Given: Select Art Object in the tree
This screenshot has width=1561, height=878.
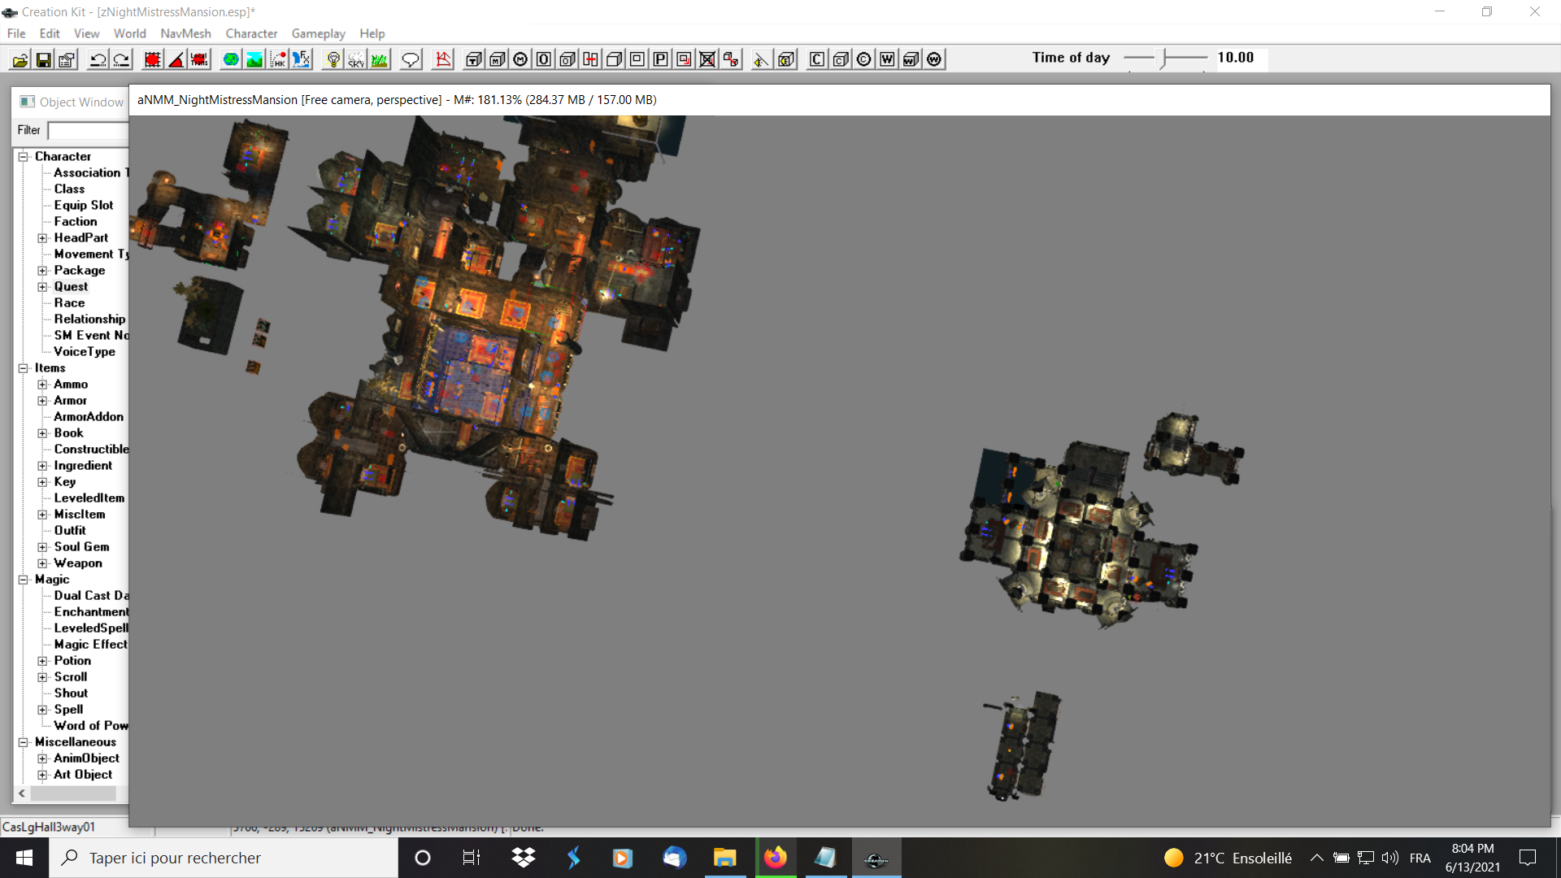Looking at the screenshot, I should pyautogui.click(x=83, y=774).
